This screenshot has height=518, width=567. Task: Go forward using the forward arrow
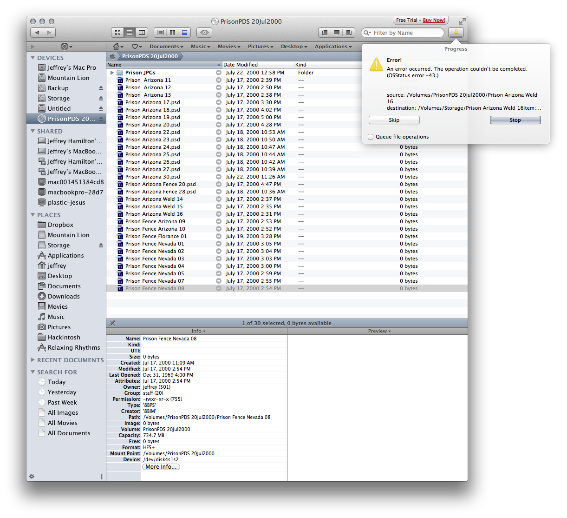tap(49, 33)
